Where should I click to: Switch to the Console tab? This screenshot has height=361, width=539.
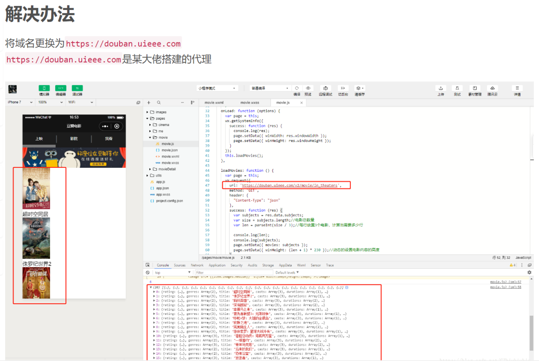pos(163,265)
